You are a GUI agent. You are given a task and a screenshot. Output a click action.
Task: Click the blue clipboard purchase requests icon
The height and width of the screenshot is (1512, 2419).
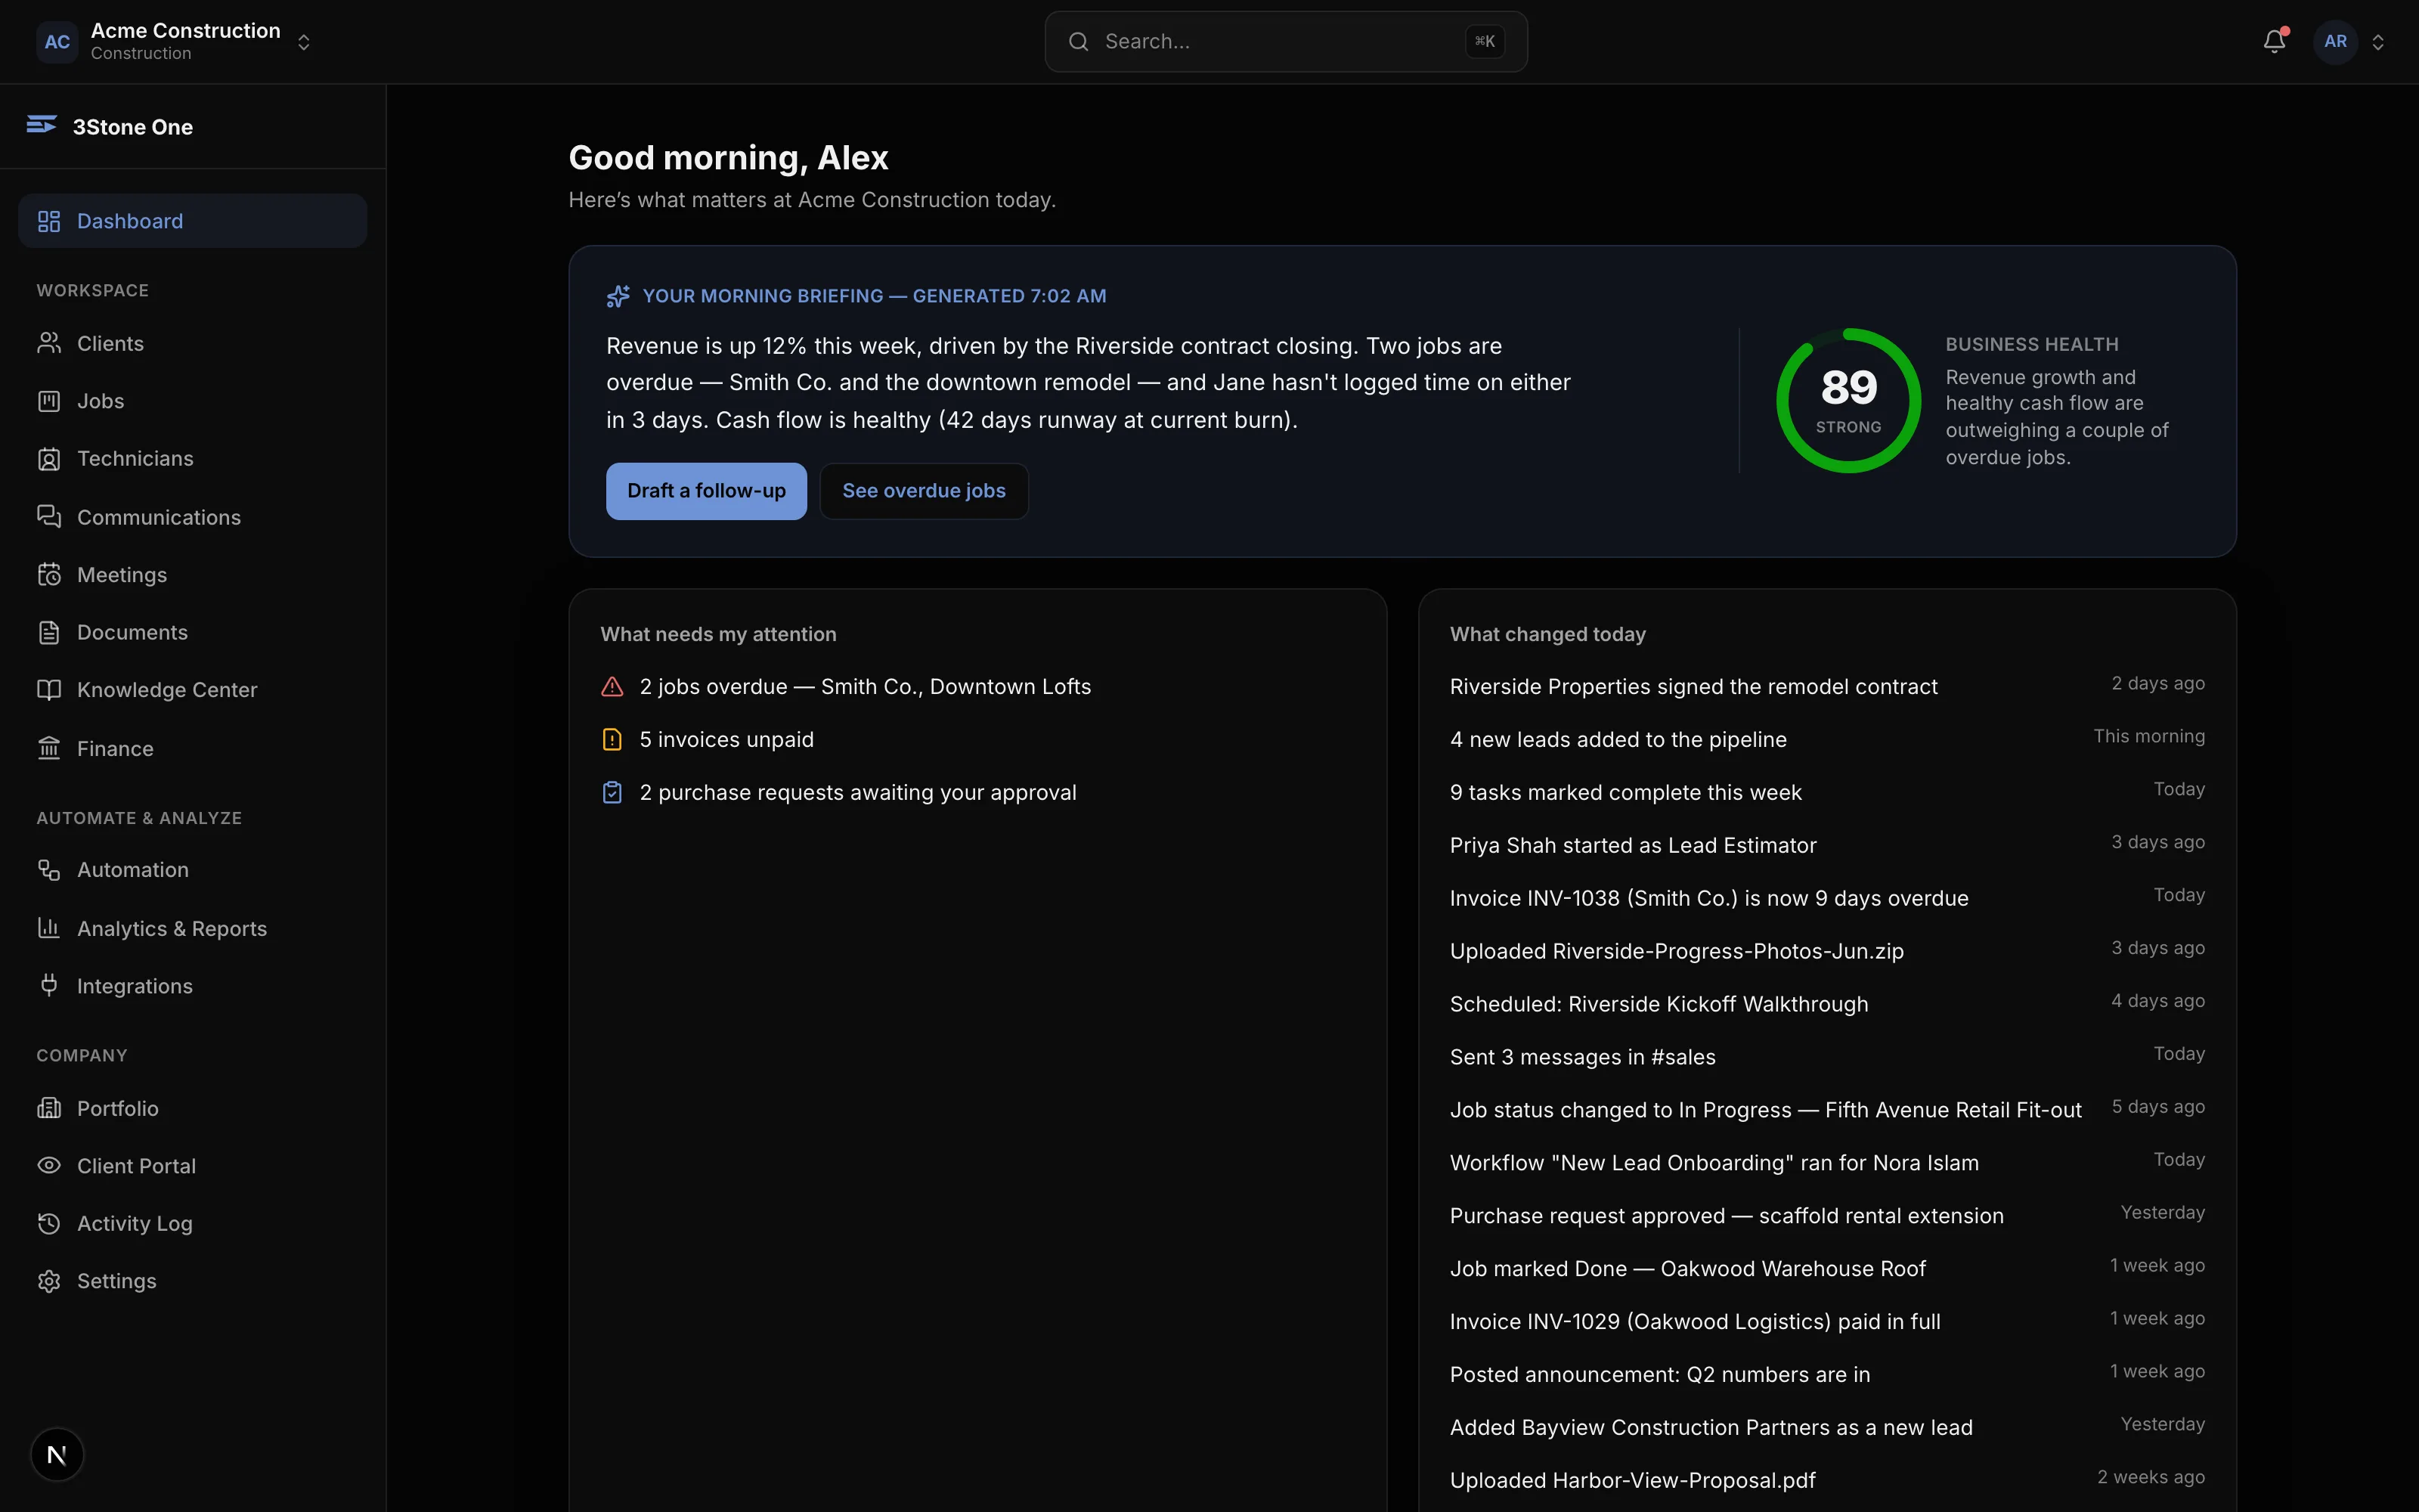[612, 793]
